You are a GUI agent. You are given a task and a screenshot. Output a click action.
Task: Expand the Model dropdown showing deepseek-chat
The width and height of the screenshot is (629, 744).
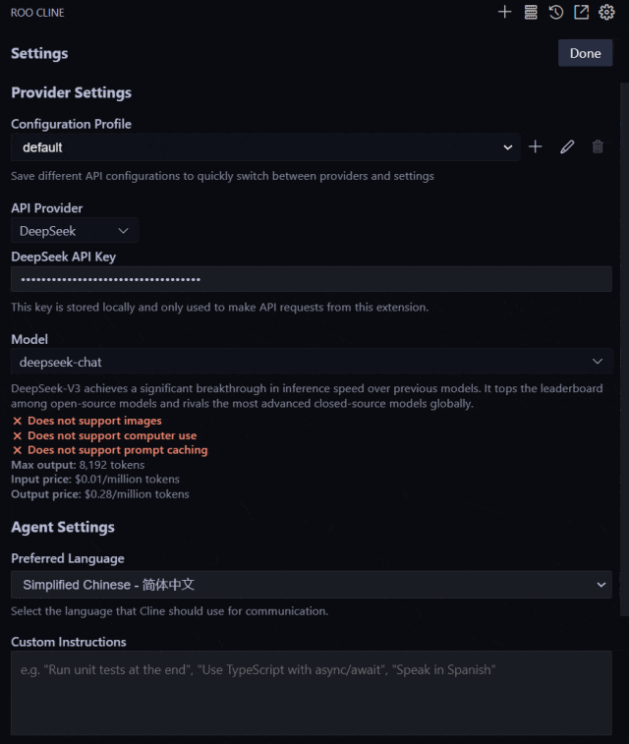(312, 362)
